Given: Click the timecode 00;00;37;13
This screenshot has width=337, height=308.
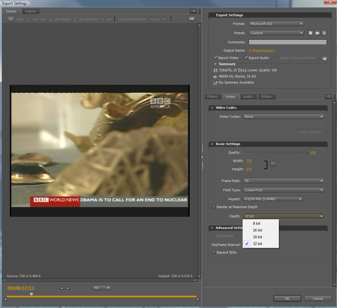Looking at the screenshot, I should (x=21, y=288).
